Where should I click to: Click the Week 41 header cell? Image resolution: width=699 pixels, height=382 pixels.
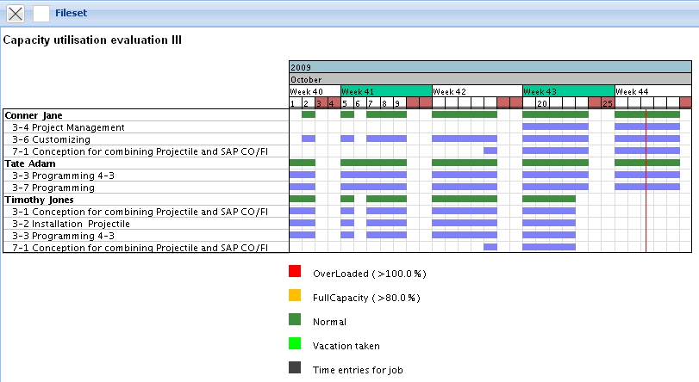[x=385, y=91]
